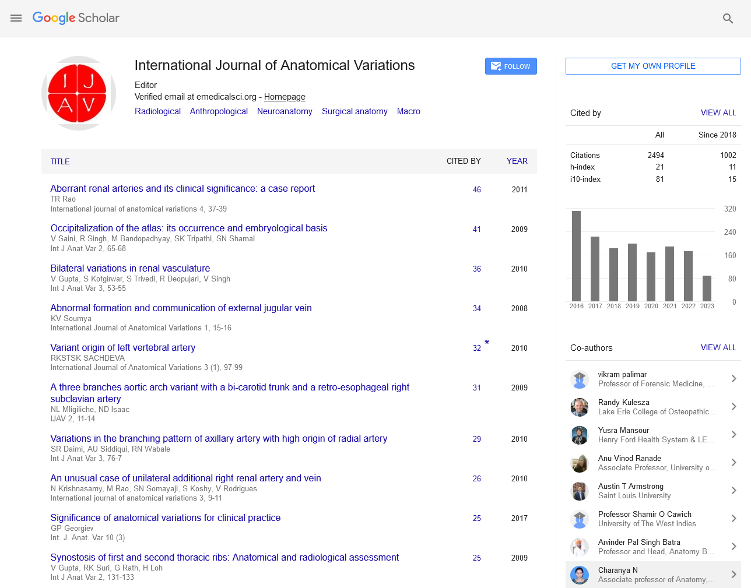View the 36 citations count

tap(477, 269)
